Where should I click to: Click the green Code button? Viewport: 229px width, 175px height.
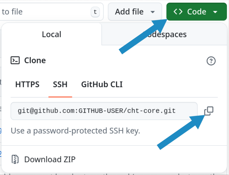coord(197,12)
